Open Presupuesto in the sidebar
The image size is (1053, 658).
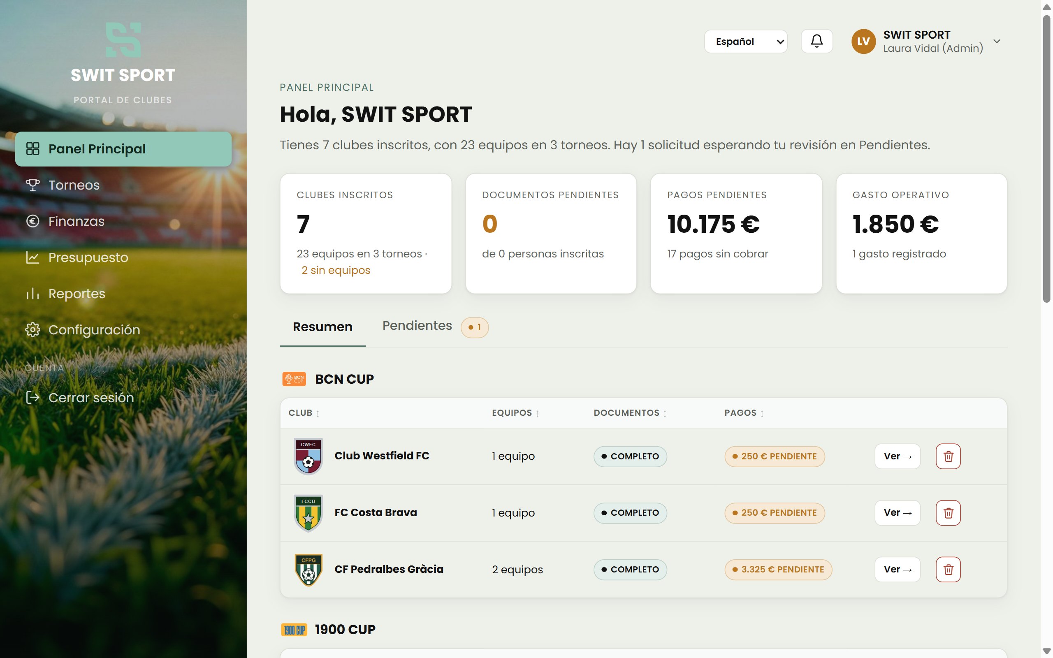click(x=123, y=257)
